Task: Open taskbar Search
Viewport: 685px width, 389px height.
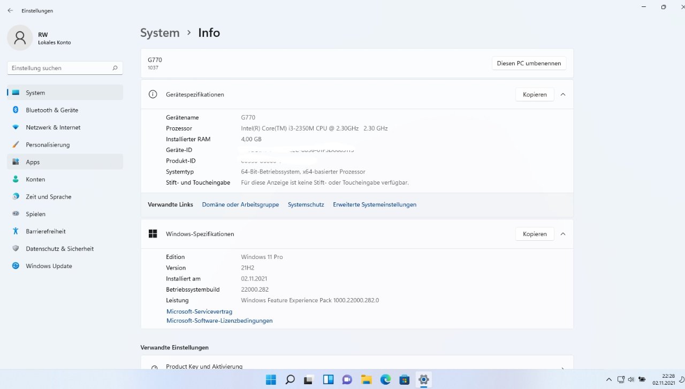Action: click(290, 380)
